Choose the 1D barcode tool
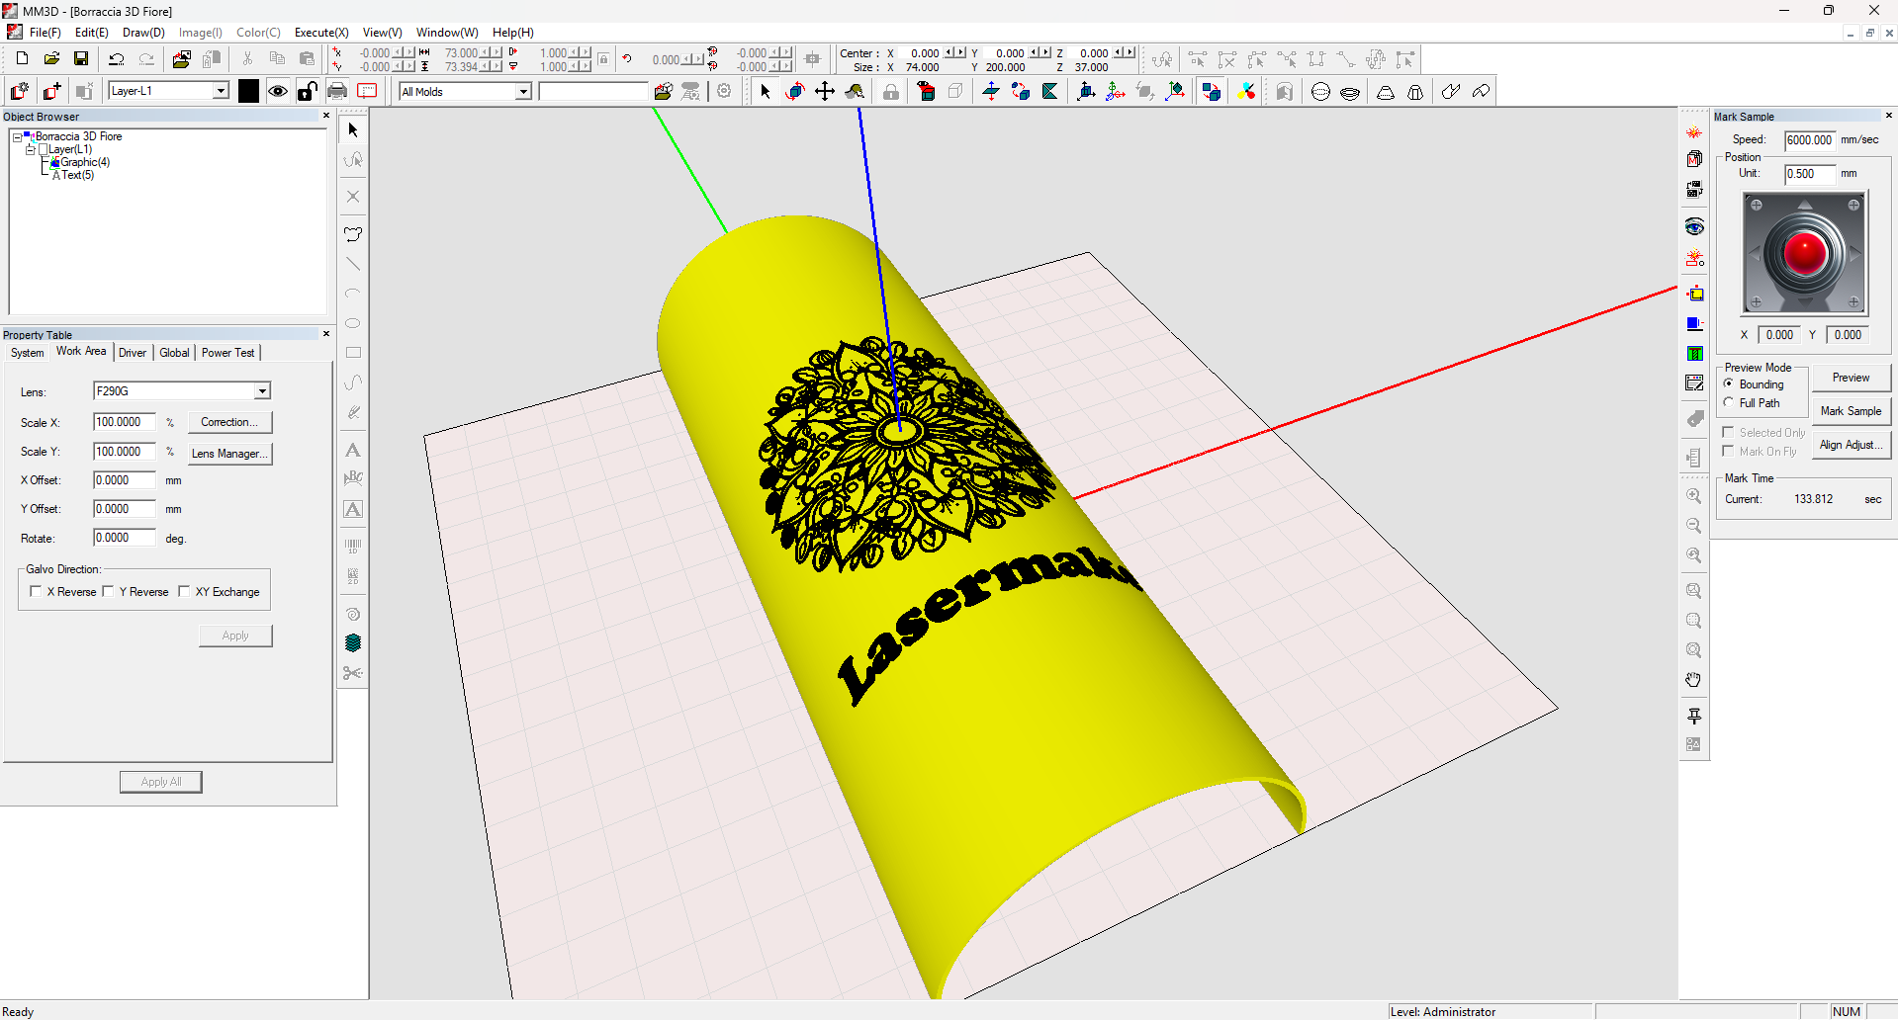1898x1020 pixels. pos(353,546)
